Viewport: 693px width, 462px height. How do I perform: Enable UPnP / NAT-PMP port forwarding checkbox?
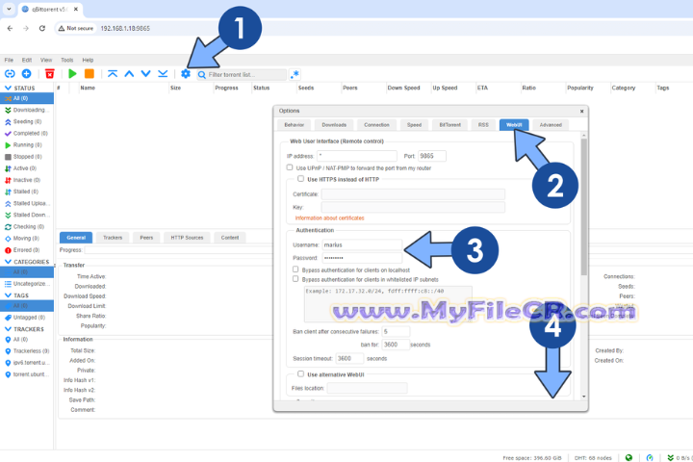pos(290,167)
